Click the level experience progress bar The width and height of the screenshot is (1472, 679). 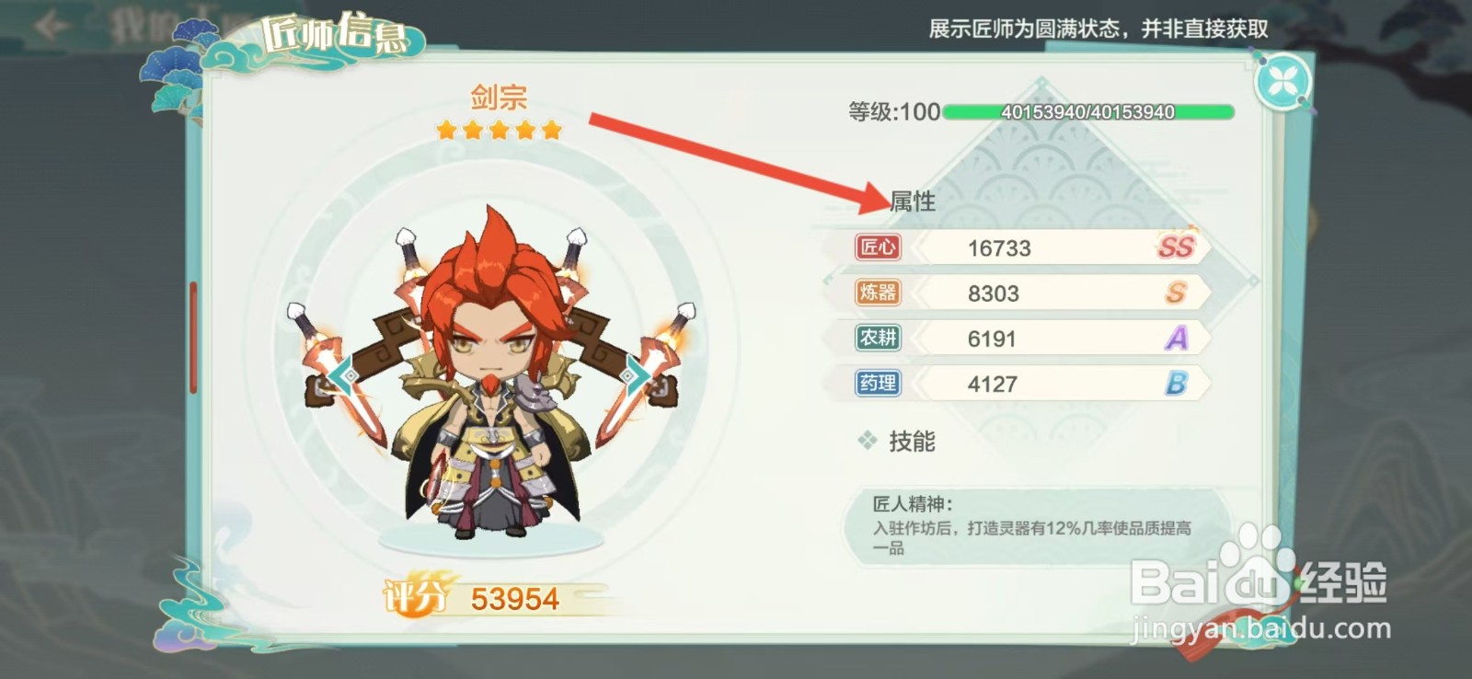[1088, 112]
